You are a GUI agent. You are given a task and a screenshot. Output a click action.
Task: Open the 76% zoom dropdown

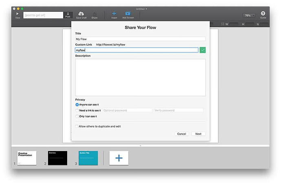(x=249, y=15)
